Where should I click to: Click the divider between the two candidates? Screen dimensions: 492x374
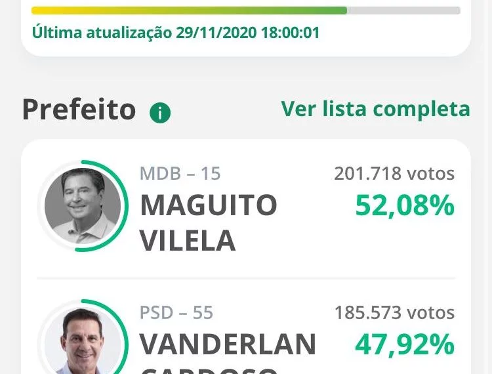(x=246, y=278)
